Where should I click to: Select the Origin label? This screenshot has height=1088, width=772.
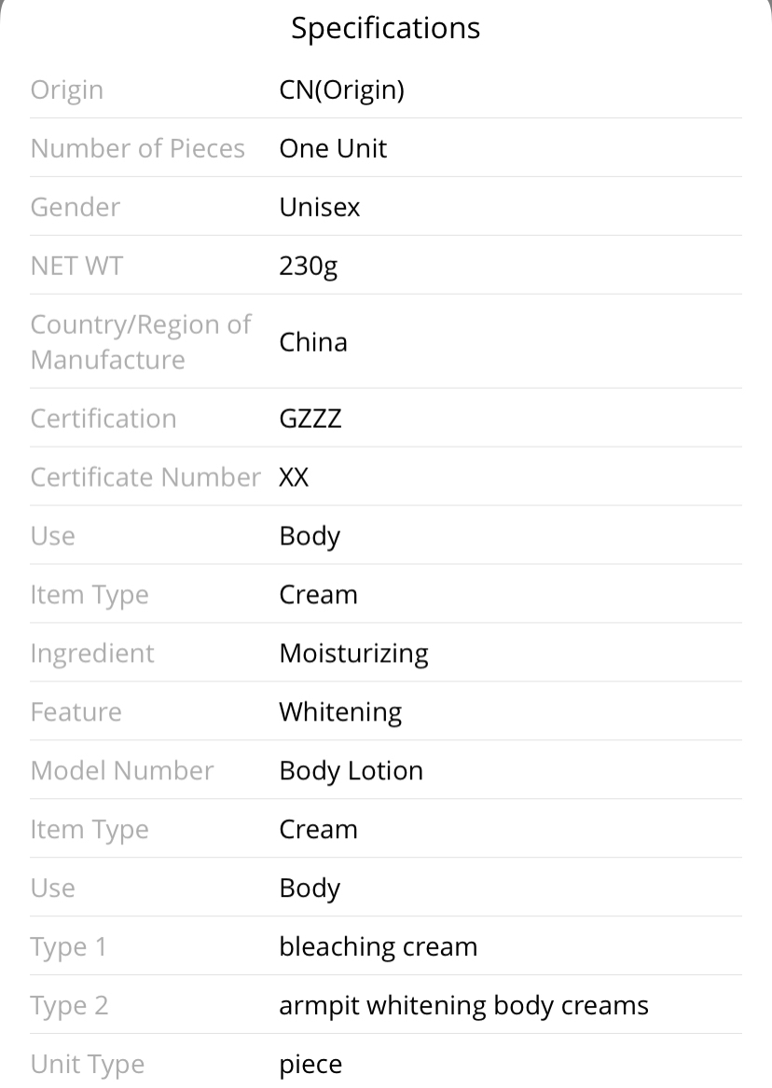[x=67, y=90]
